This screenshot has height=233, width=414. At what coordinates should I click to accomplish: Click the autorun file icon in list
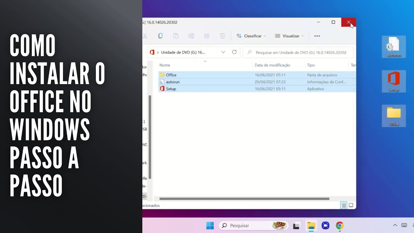(x=162, y=82)
